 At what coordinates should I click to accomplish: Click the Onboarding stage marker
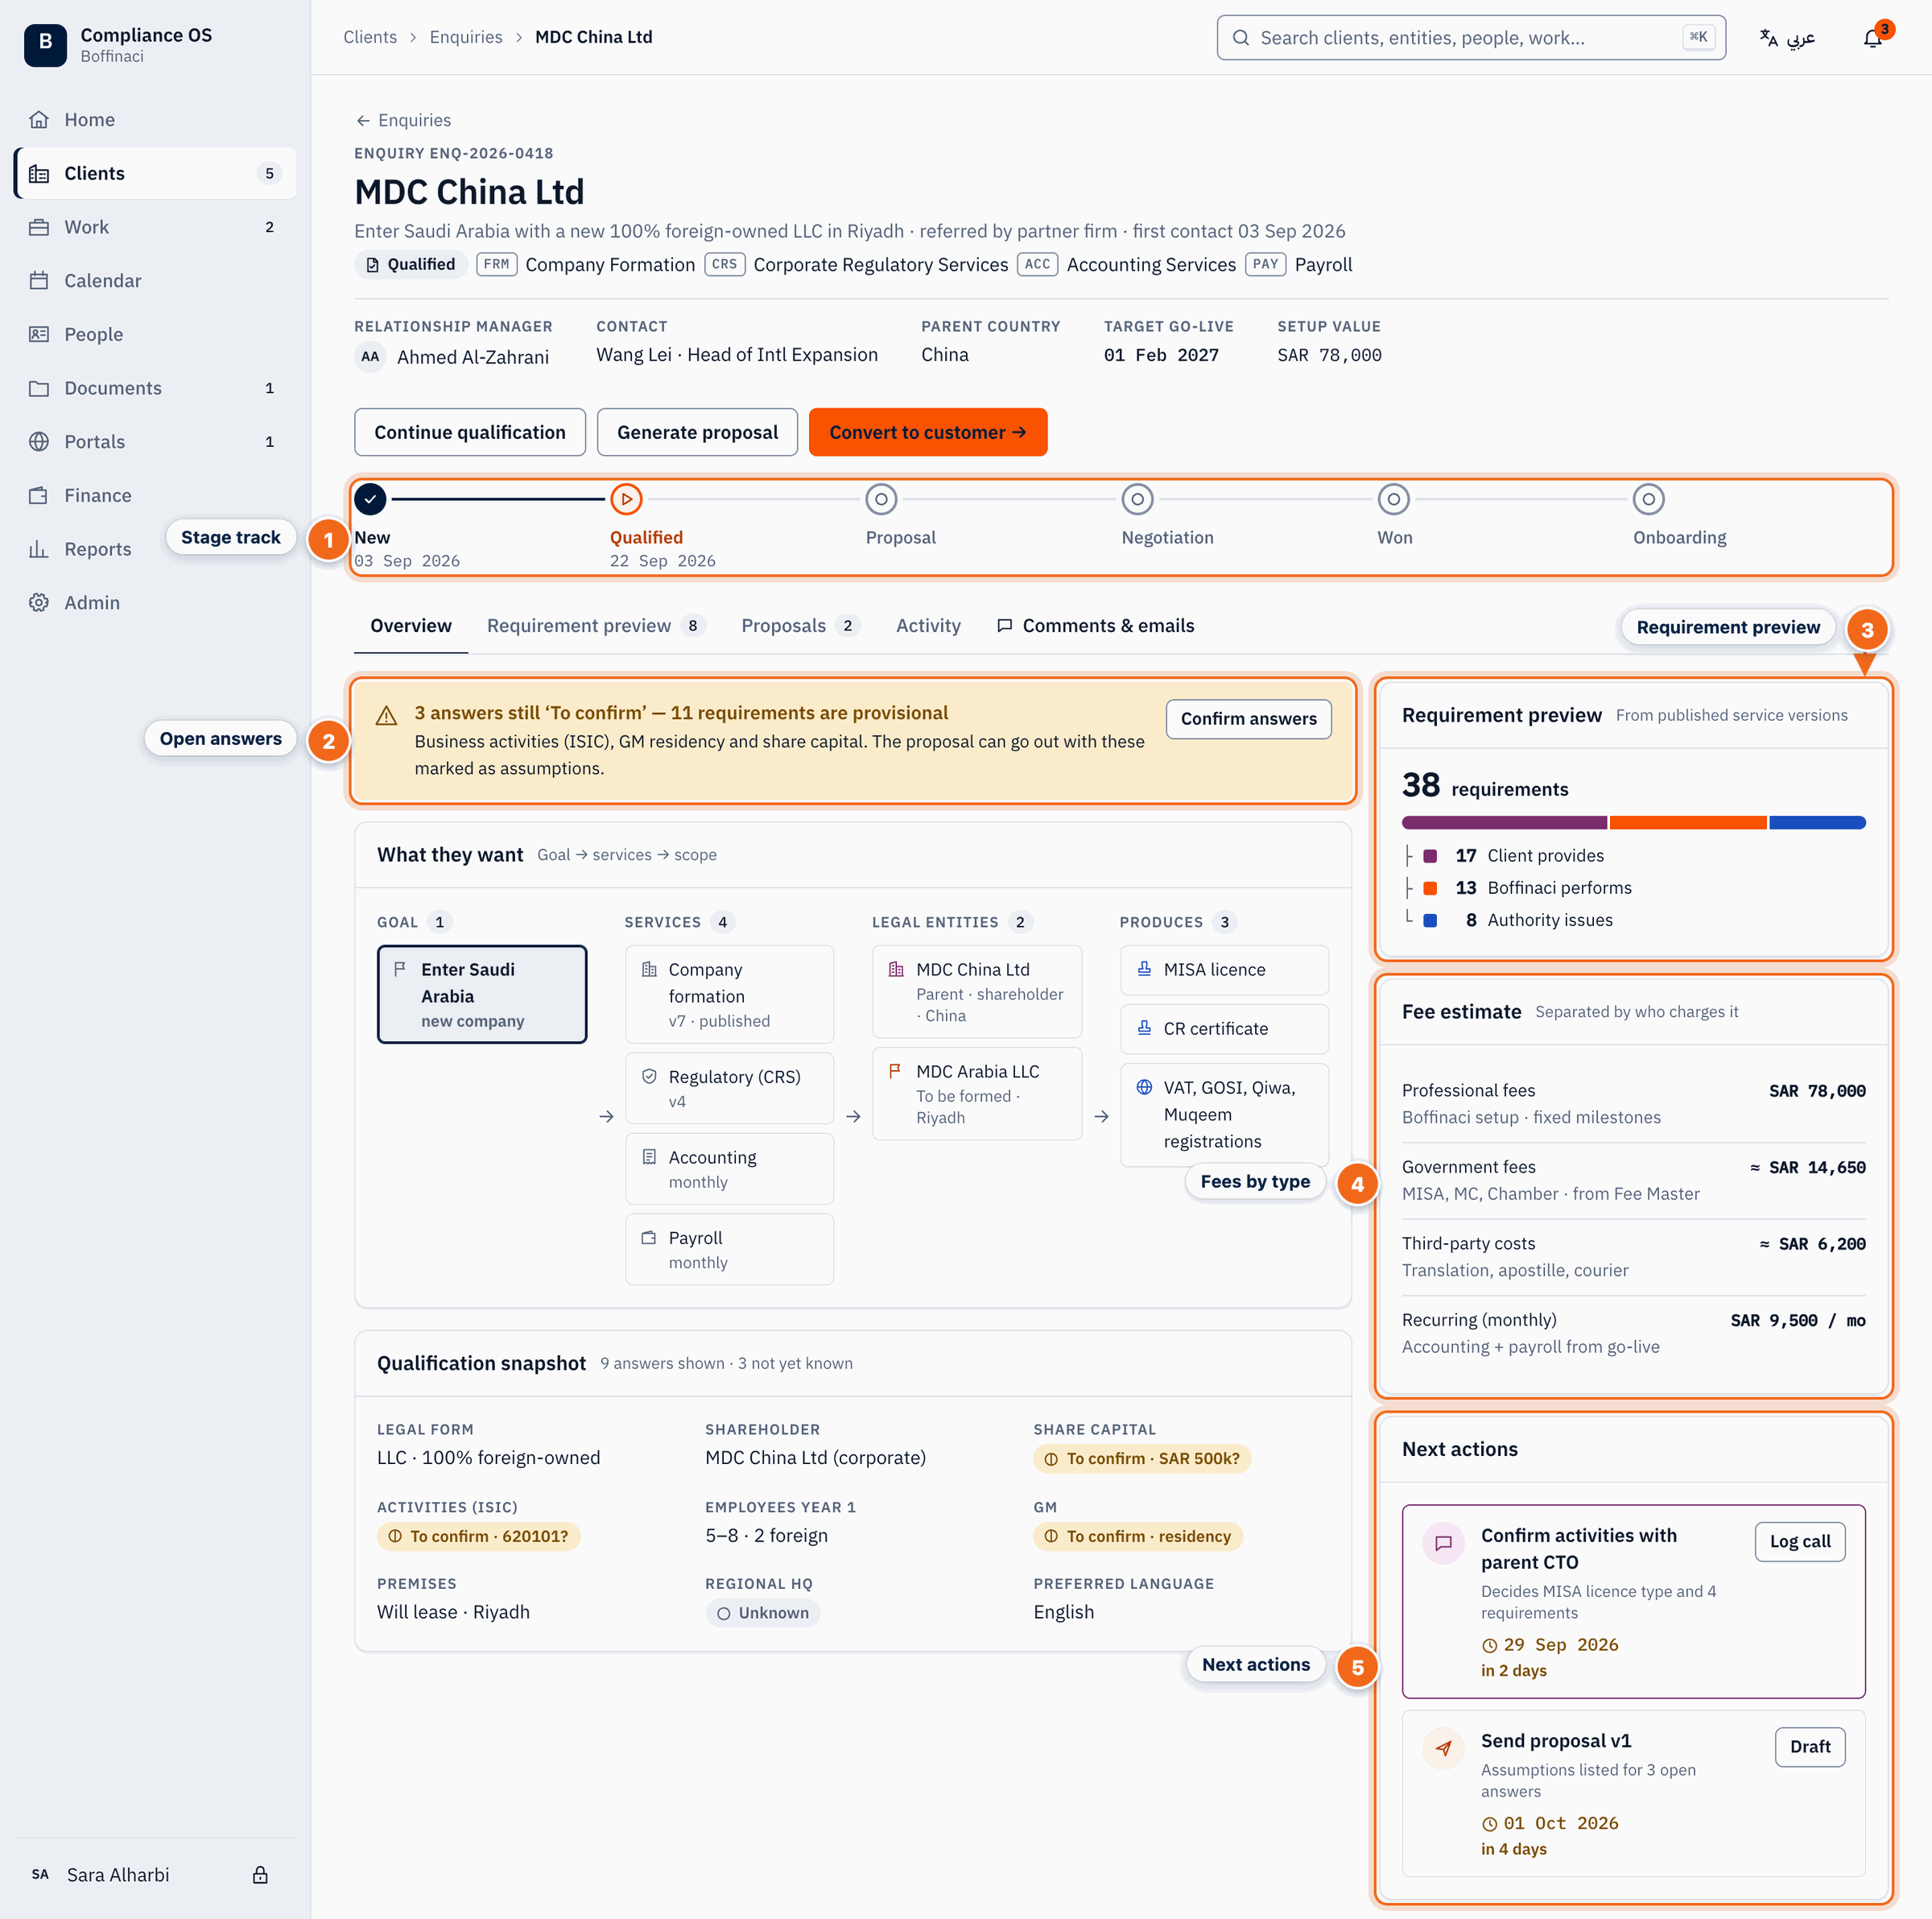click(x=1648, y=498)
